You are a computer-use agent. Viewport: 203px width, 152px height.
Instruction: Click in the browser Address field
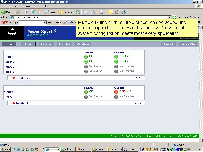91,17
